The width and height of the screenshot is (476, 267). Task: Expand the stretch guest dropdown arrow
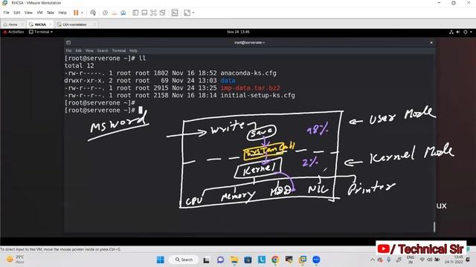click(x=193, y=13)
